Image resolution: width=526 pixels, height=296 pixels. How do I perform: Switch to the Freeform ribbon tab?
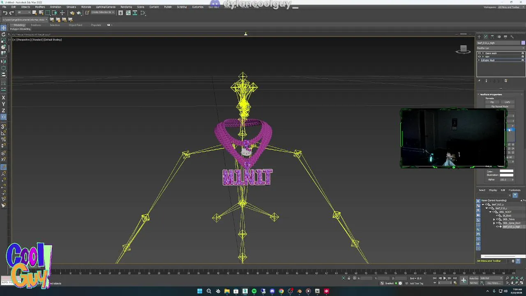[36, 25]
